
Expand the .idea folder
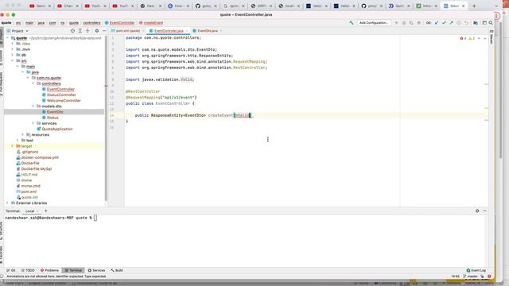tap(13, 44)
